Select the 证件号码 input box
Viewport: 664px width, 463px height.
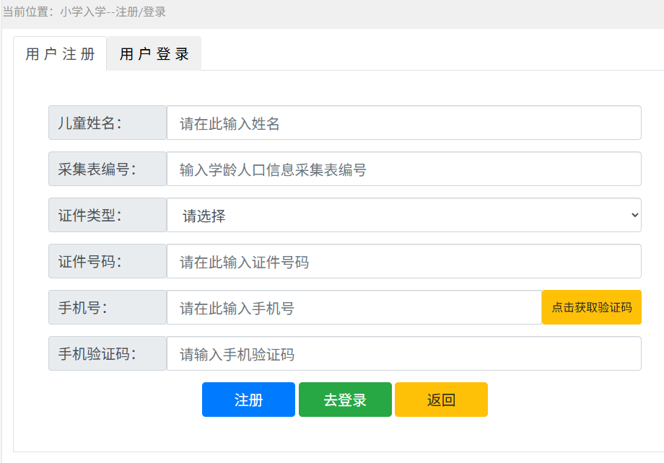point(404,261)
